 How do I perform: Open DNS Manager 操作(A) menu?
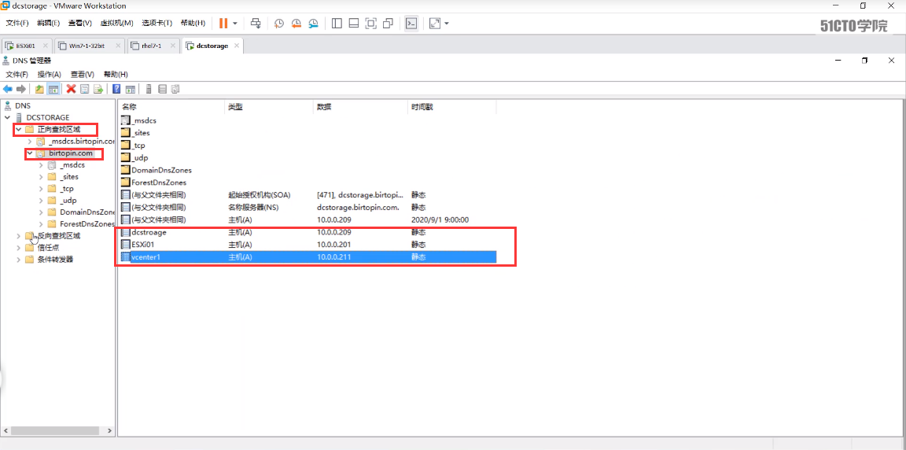pyautogui.click(x=49, y=75)
